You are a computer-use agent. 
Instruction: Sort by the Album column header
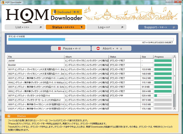pyautogui.click(x=86, y=57)
